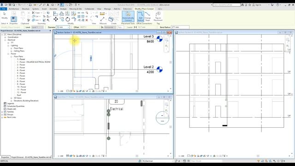This screenshot has height=166, width=295.
Task: Toggle Add Vertical offset connection
Action: click(141, 16)
